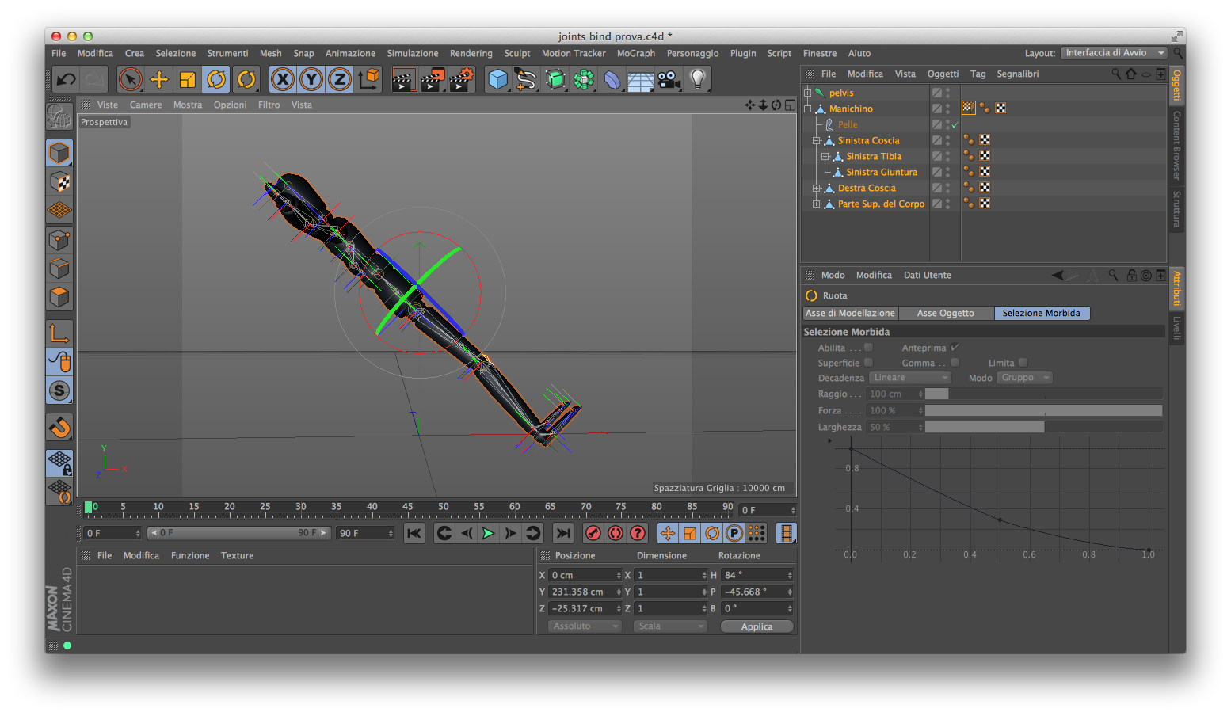Add a Light object with the bulb icon
Image resolution: width=1231 pixels, height=716 pixels.
click(698, 79)
